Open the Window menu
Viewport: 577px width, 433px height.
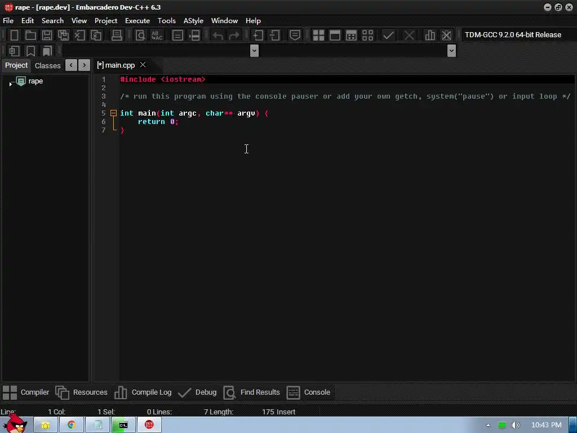[x=224, y=21]
